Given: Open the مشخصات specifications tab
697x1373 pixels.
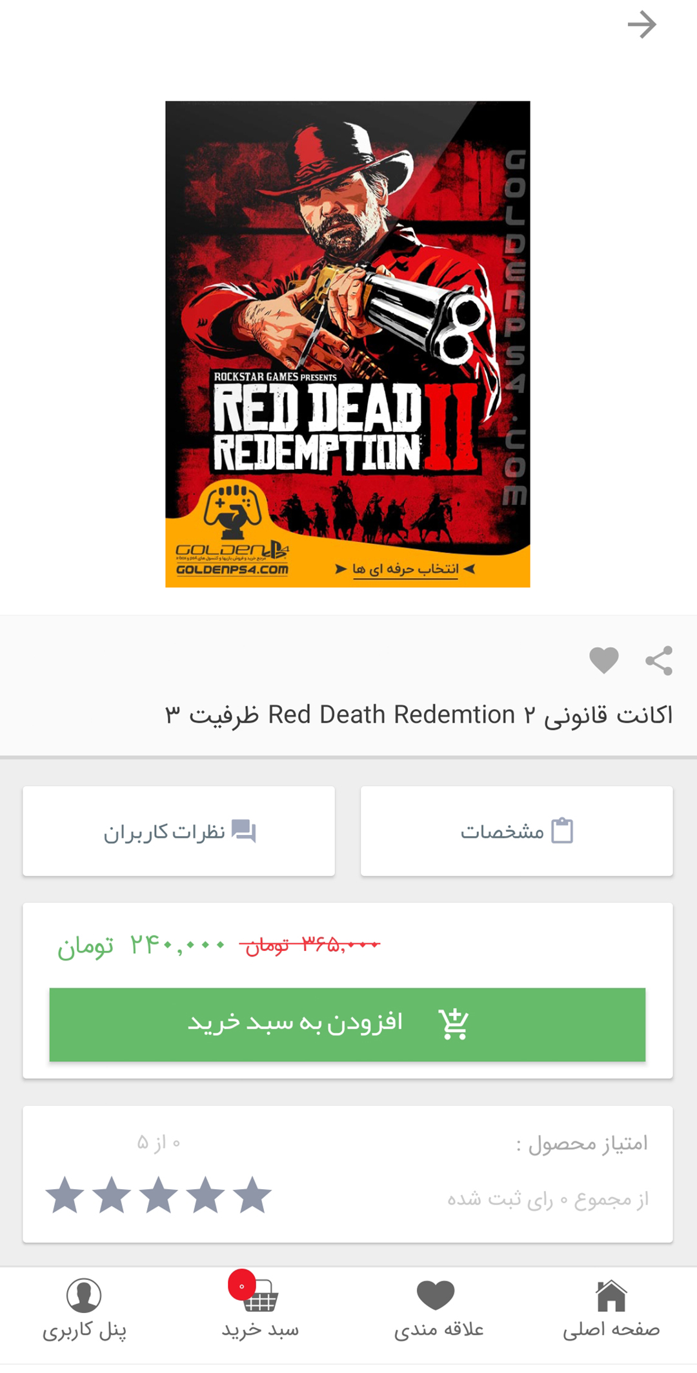Looking at the screenshot, I should (516, 831).
